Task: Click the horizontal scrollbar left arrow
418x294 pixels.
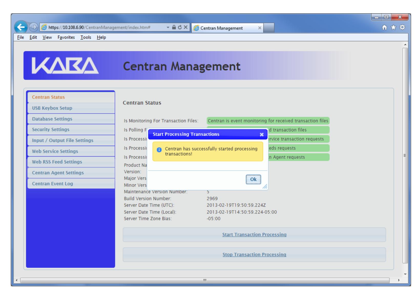Action: click(x=17, y=280)
